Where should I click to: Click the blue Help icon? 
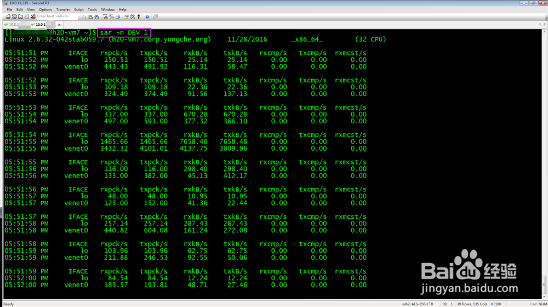click(147, 17)
